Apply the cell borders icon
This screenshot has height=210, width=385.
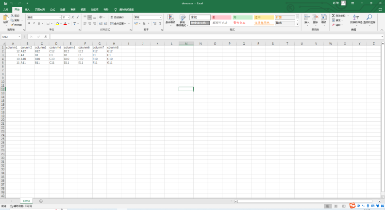click(48, 24)
